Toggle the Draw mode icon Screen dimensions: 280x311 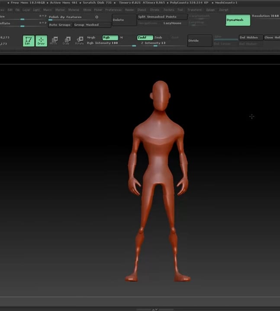tap(42, 41)
